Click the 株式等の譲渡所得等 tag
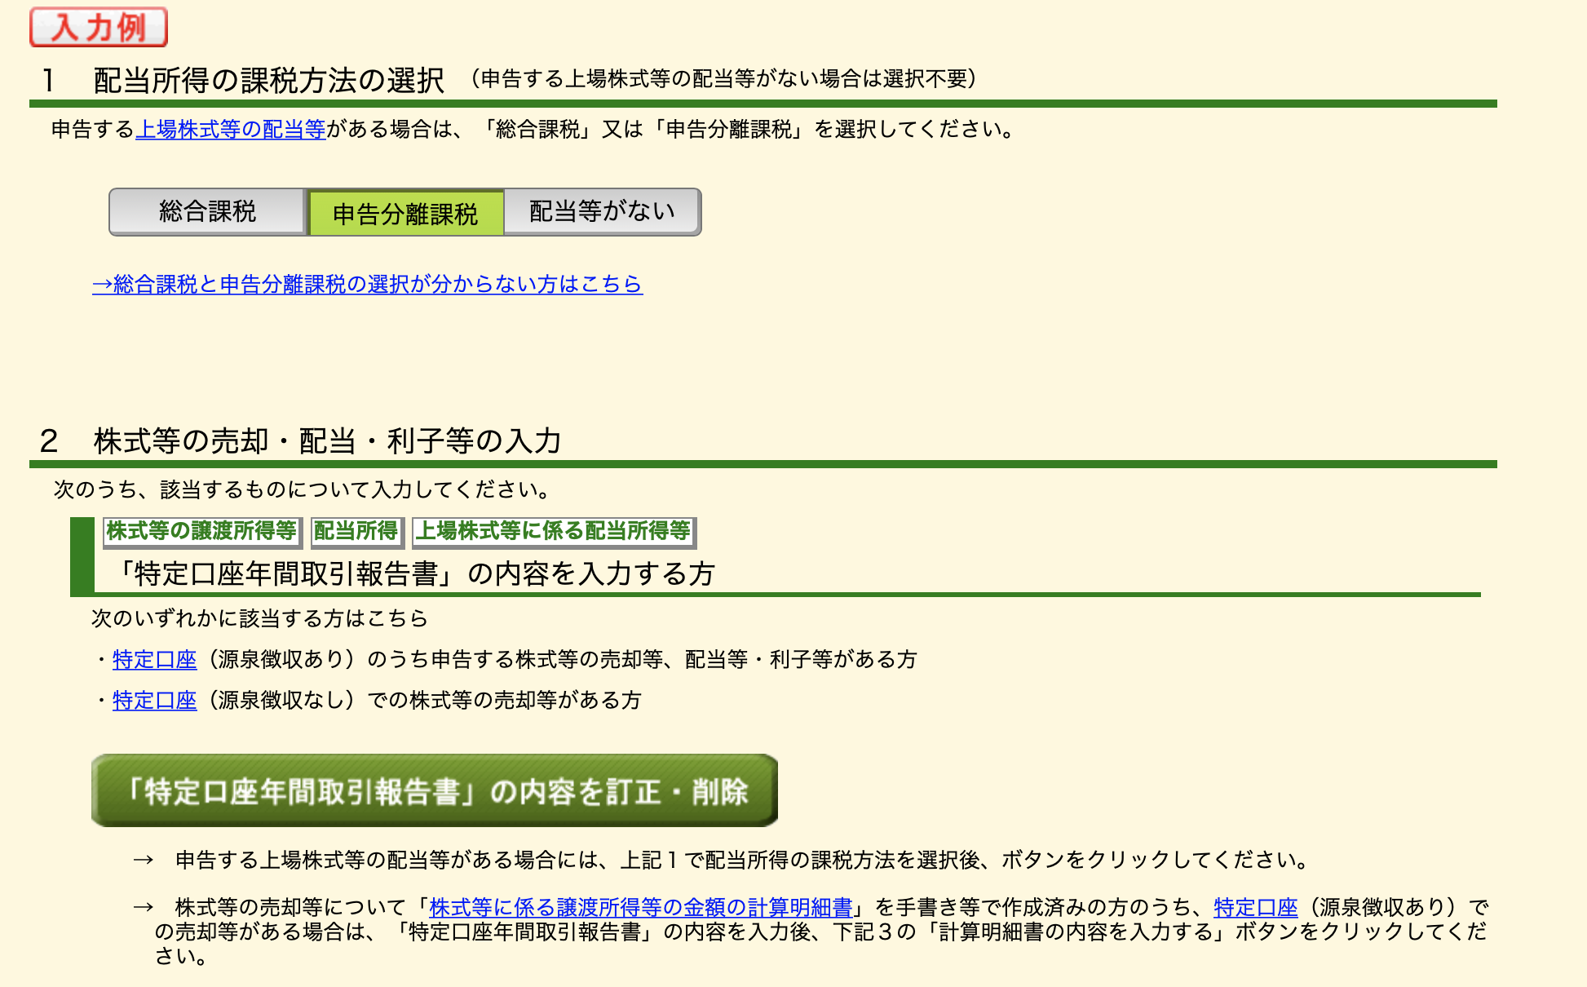 click(x=202, y=532)
